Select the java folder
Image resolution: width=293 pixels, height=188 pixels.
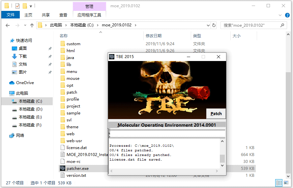[x=70, y=58]
